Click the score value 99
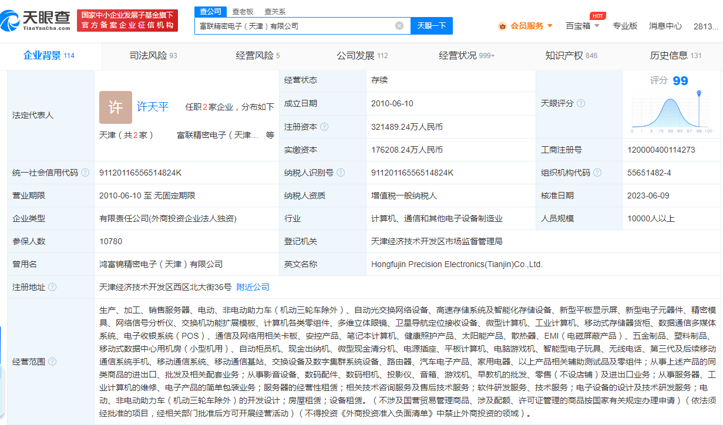 [680, 80]
